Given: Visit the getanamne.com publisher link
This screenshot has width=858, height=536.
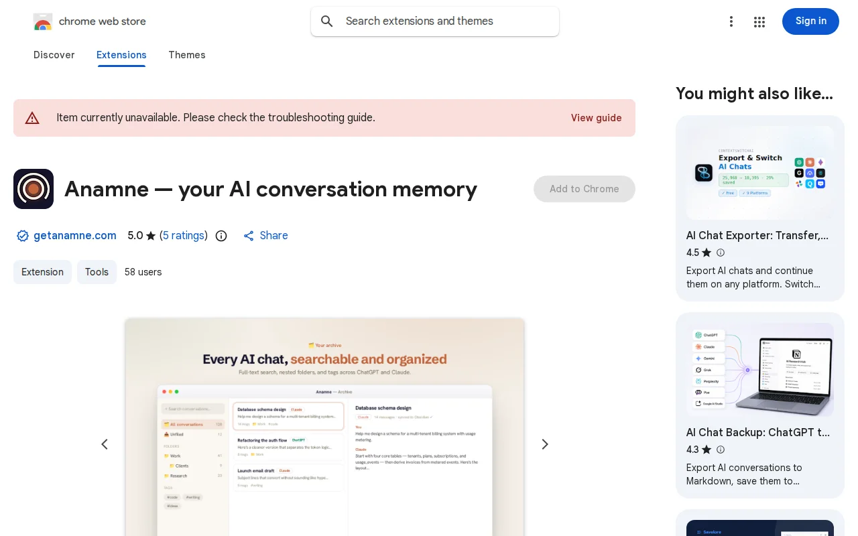Looking at the screenshot, I should coord(75,236).
